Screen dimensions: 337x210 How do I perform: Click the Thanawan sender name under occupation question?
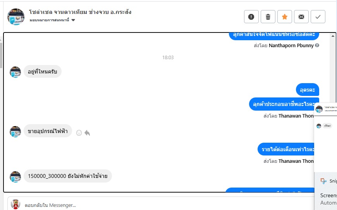(x=296, y=116)
